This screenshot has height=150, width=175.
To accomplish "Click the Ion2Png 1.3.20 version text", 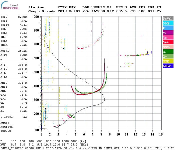I will pos(162,148).
